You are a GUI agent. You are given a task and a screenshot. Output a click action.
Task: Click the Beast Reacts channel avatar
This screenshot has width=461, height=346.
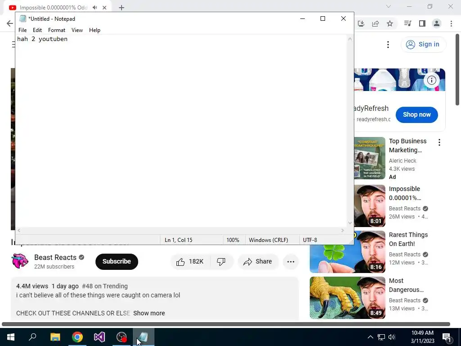(x=20, y=261)
